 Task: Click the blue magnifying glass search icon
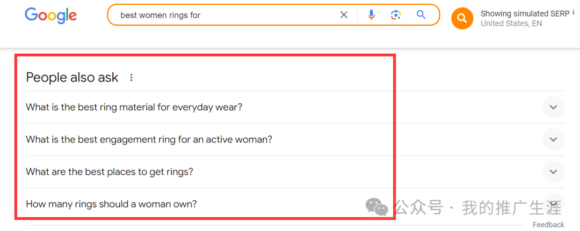[421, 15]
